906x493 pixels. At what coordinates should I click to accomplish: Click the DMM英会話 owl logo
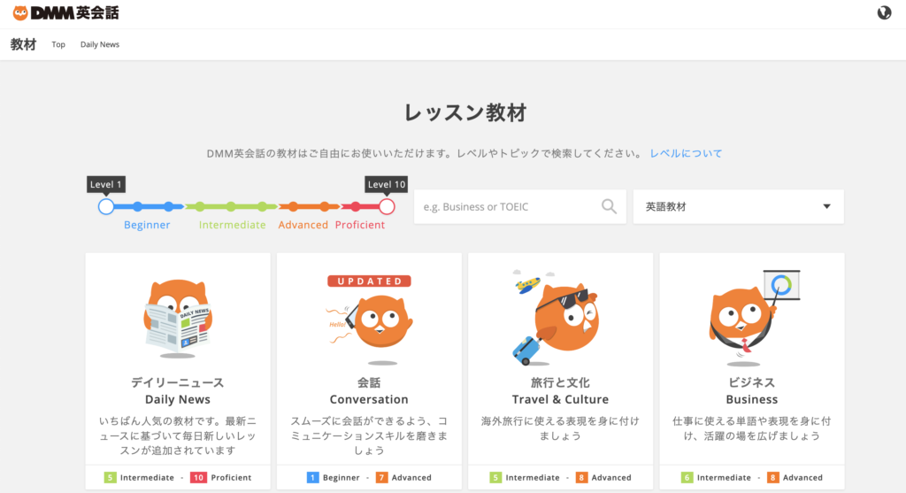tap(65, 12)
